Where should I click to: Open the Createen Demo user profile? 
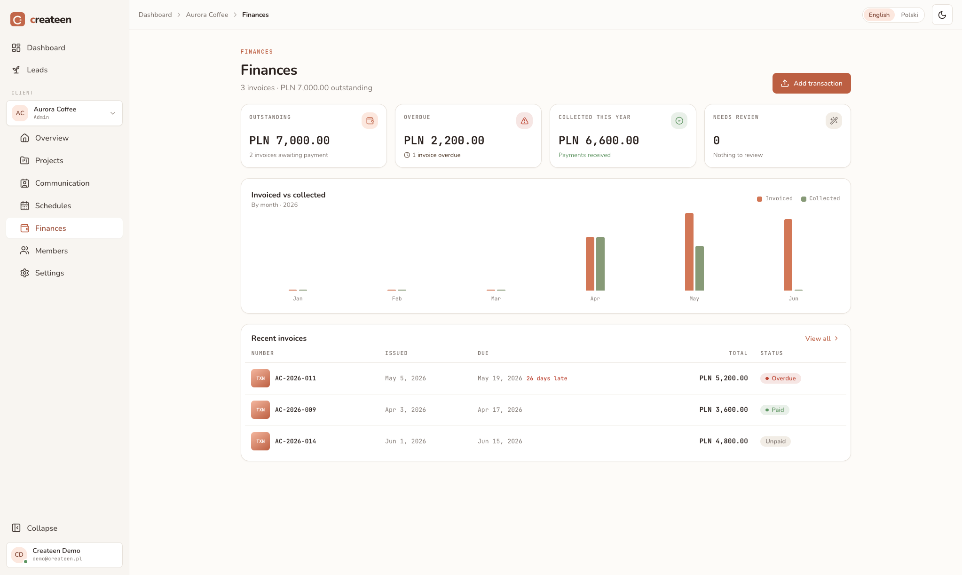pos(64,555)
